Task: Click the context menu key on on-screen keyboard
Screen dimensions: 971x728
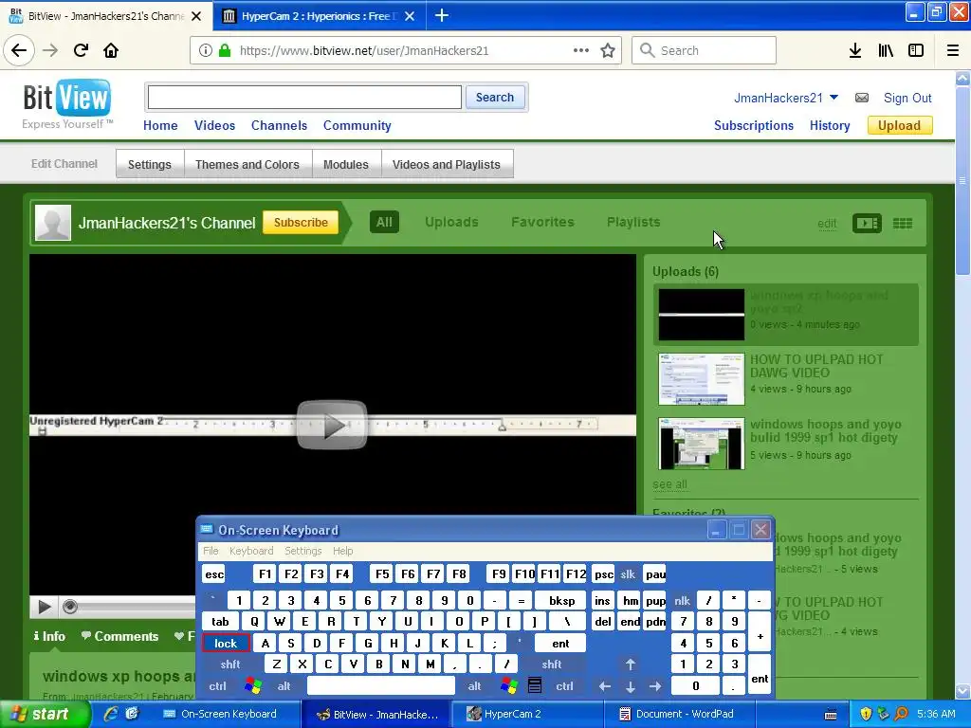Action: [535, 685]
